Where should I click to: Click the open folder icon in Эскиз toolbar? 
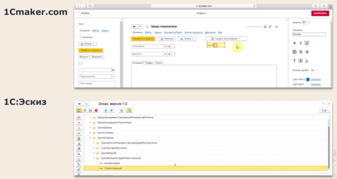coord(85,111)
